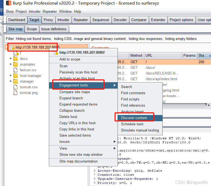Select Find references in submenu

pos(140,106)
